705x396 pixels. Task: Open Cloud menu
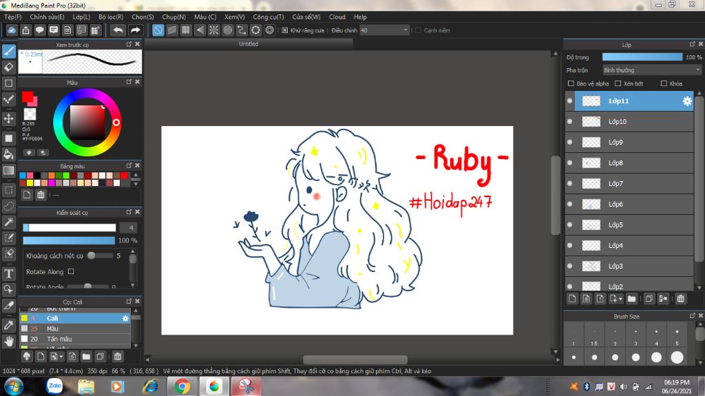[x=337, y=17]
